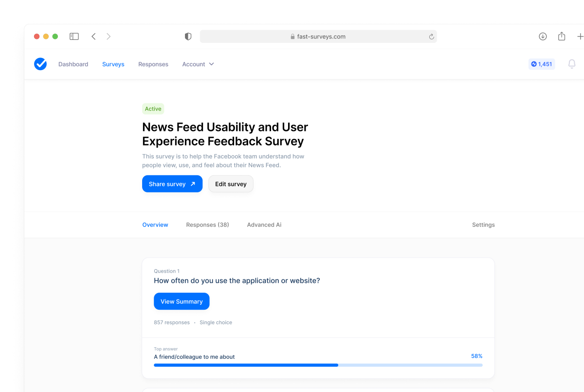
Task: Click the privacy shield icon
Action: click(x=188, y=36)
